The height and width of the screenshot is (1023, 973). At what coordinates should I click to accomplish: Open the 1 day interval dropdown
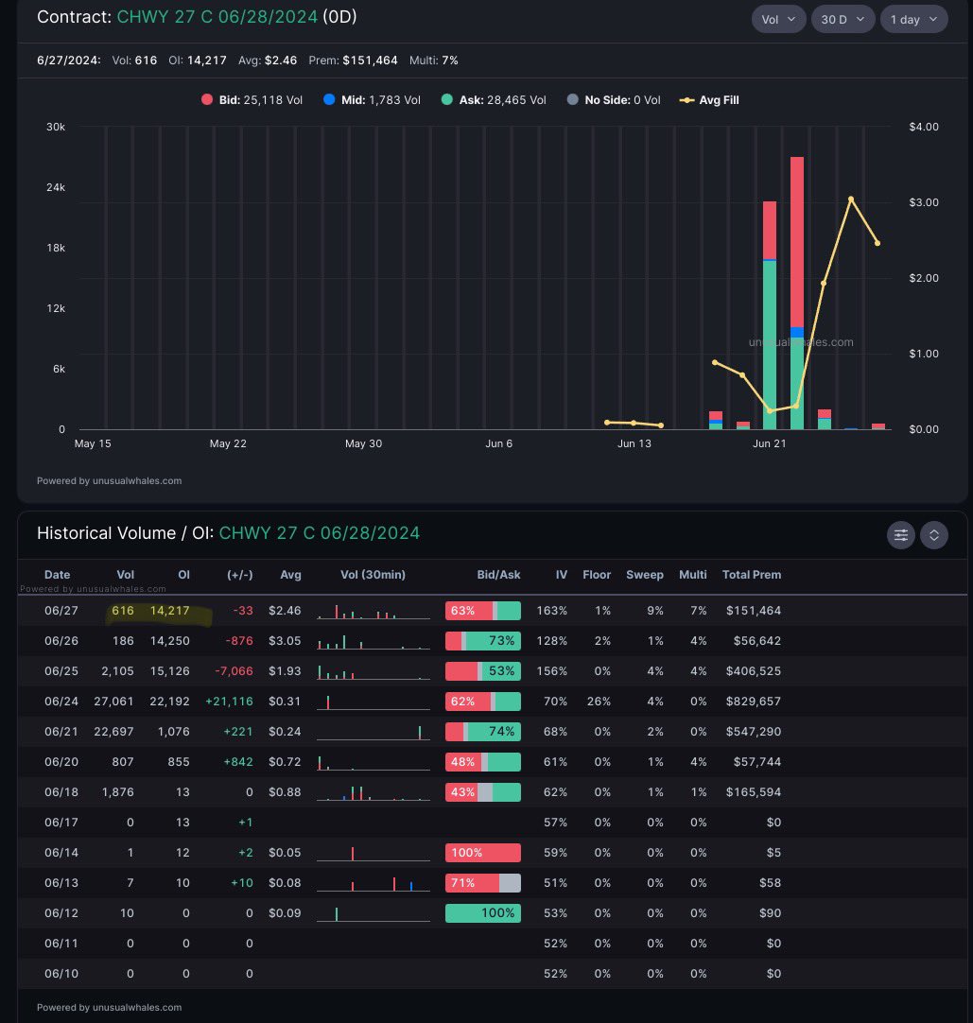(x=912, y=19)
